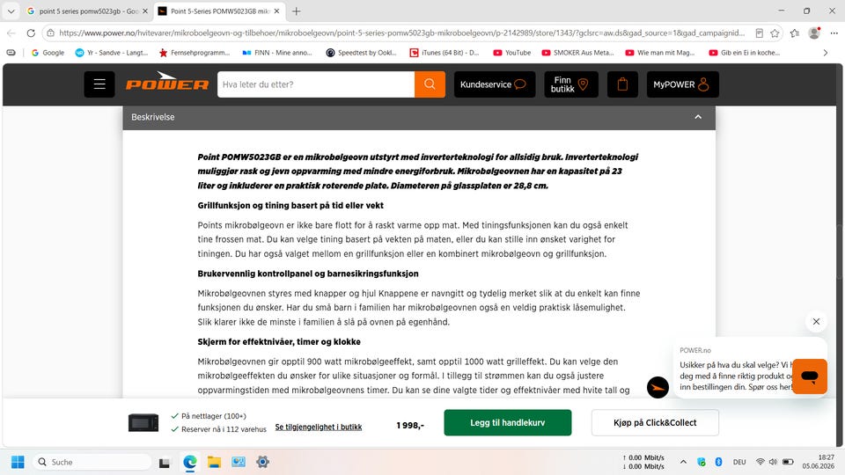Image resolution: width=845 pixels, height=475 pixels.
Task: Expand the browser tab list dropdown
Action: (x=11, y=11)
